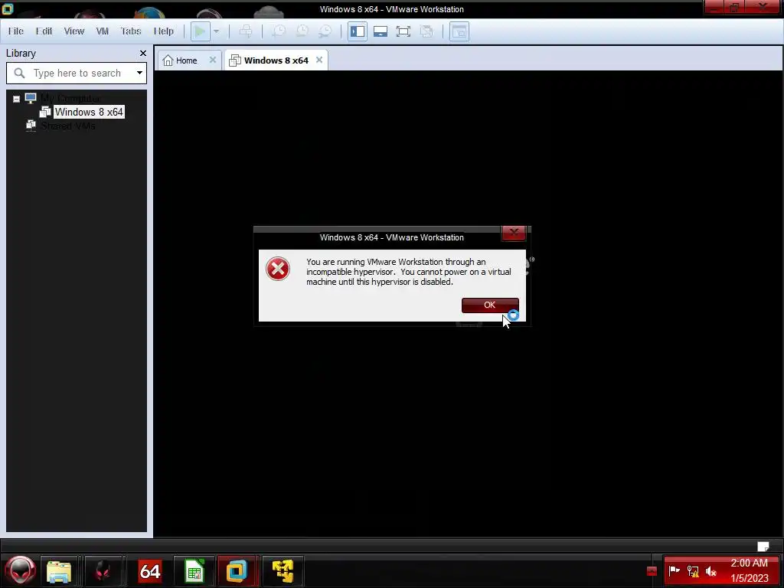Click the VMware logo in title bar
The width and height of the screenshot is (784, 588).
pyautogui.click(x=7, y=8)
